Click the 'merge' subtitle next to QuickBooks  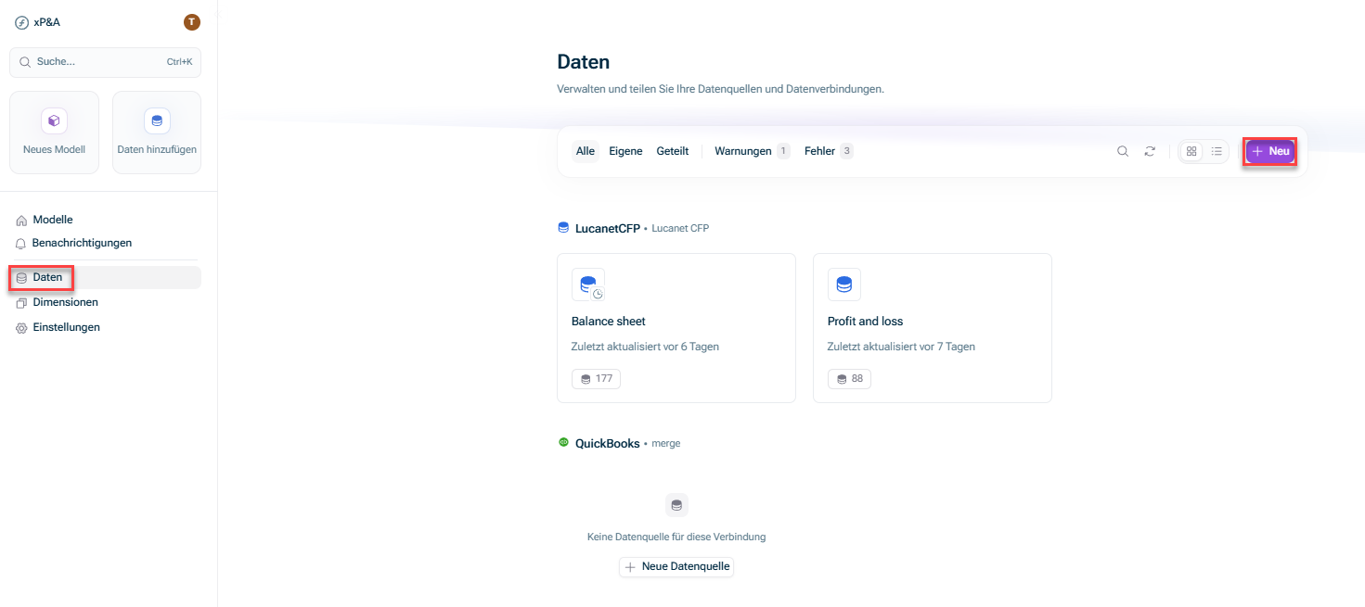(x=666, y=444)
